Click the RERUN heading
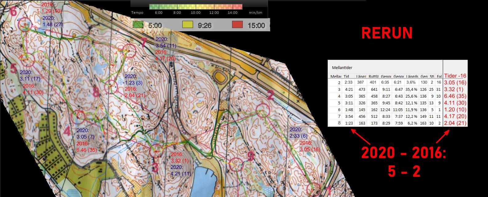488x197 pixels. (x=387, y=33)
